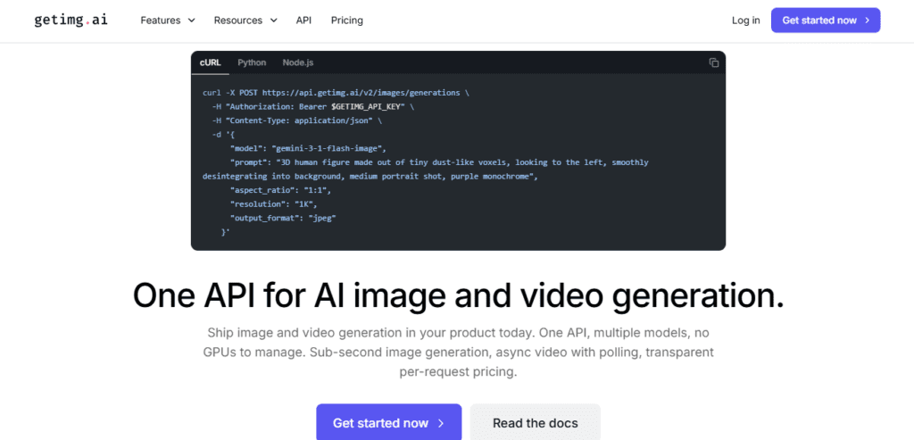
Task: Select the Content-Type application/json line
Action: point(297,120)
